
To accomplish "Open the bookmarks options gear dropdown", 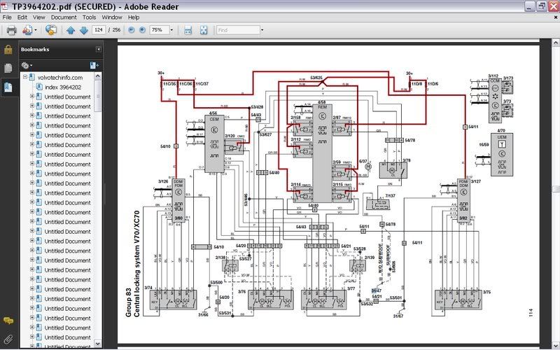I will click(x=27, y=65).
